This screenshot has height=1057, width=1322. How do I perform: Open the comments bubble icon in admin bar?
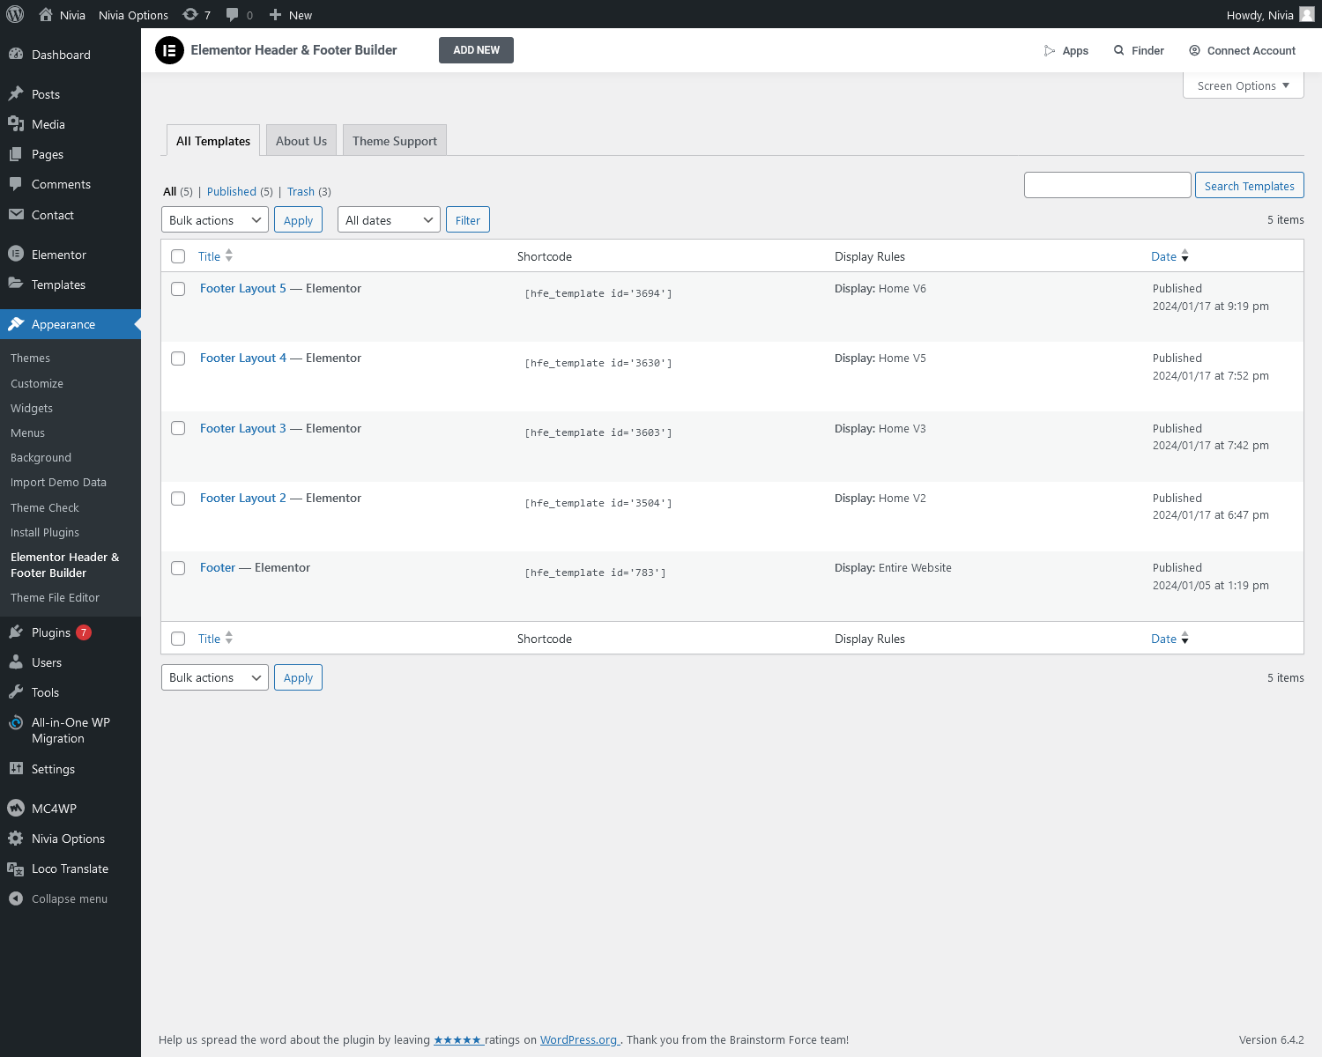(233, 14)
